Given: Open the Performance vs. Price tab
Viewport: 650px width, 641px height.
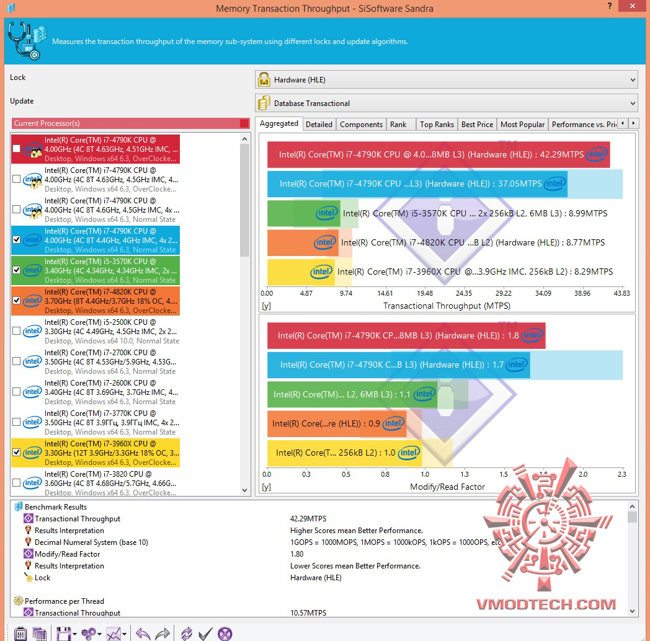Looking at the screenshot, I should [x=584, y=125].
